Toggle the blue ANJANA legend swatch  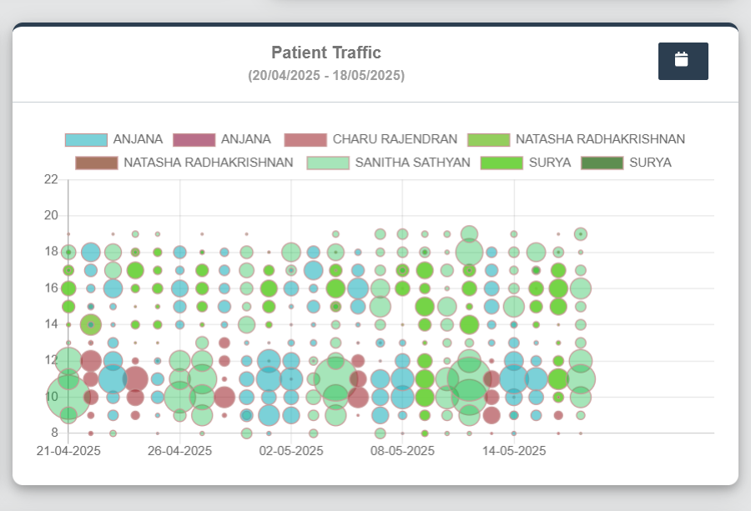[86, 140]
